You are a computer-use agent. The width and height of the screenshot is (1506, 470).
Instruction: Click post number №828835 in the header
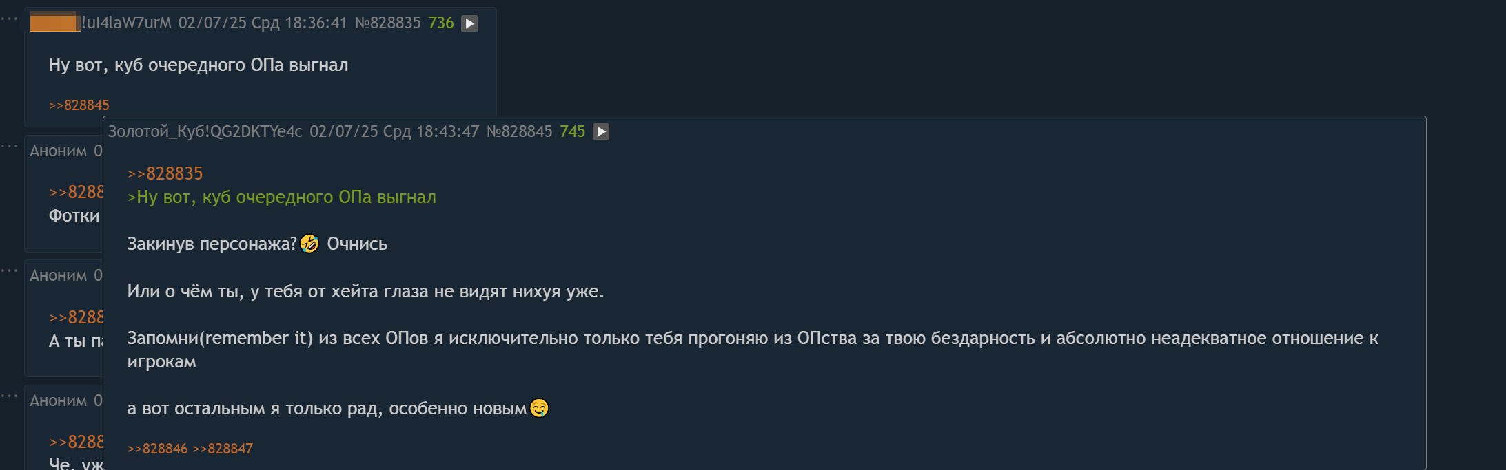click(387, 23)
